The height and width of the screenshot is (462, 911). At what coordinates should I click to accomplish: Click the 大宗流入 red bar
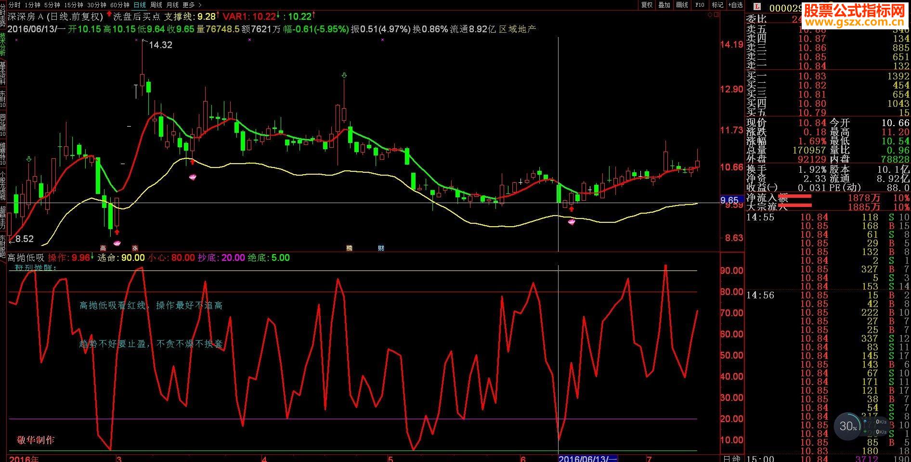pyautogui.click(x=795, y=205)
